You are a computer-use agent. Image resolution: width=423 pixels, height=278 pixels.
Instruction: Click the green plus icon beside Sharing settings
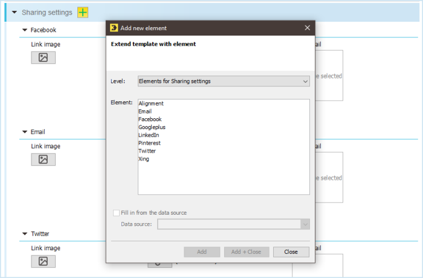click(83, 13)
